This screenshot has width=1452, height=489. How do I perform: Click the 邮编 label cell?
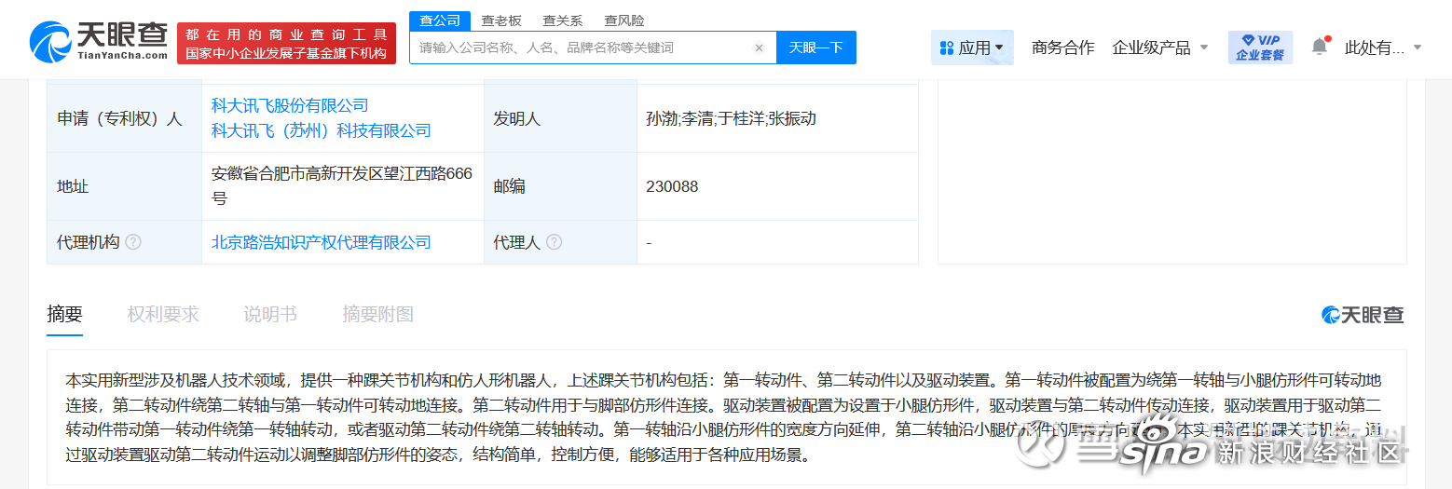pyautogui.click(x=561, y=186)
